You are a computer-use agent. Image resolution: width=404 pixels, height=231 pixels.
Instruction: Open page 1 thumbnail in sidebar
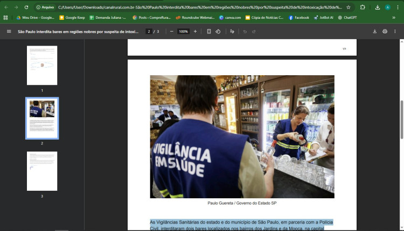[x=42, y=66]
